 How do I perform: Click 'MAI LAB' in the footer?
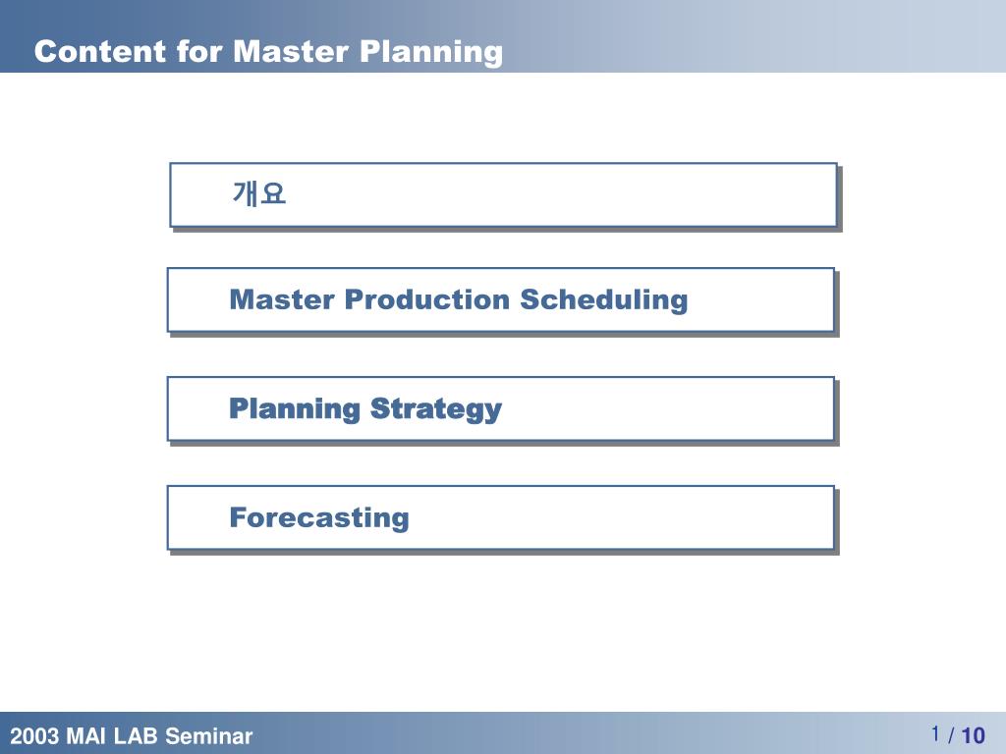click(113, 735)
